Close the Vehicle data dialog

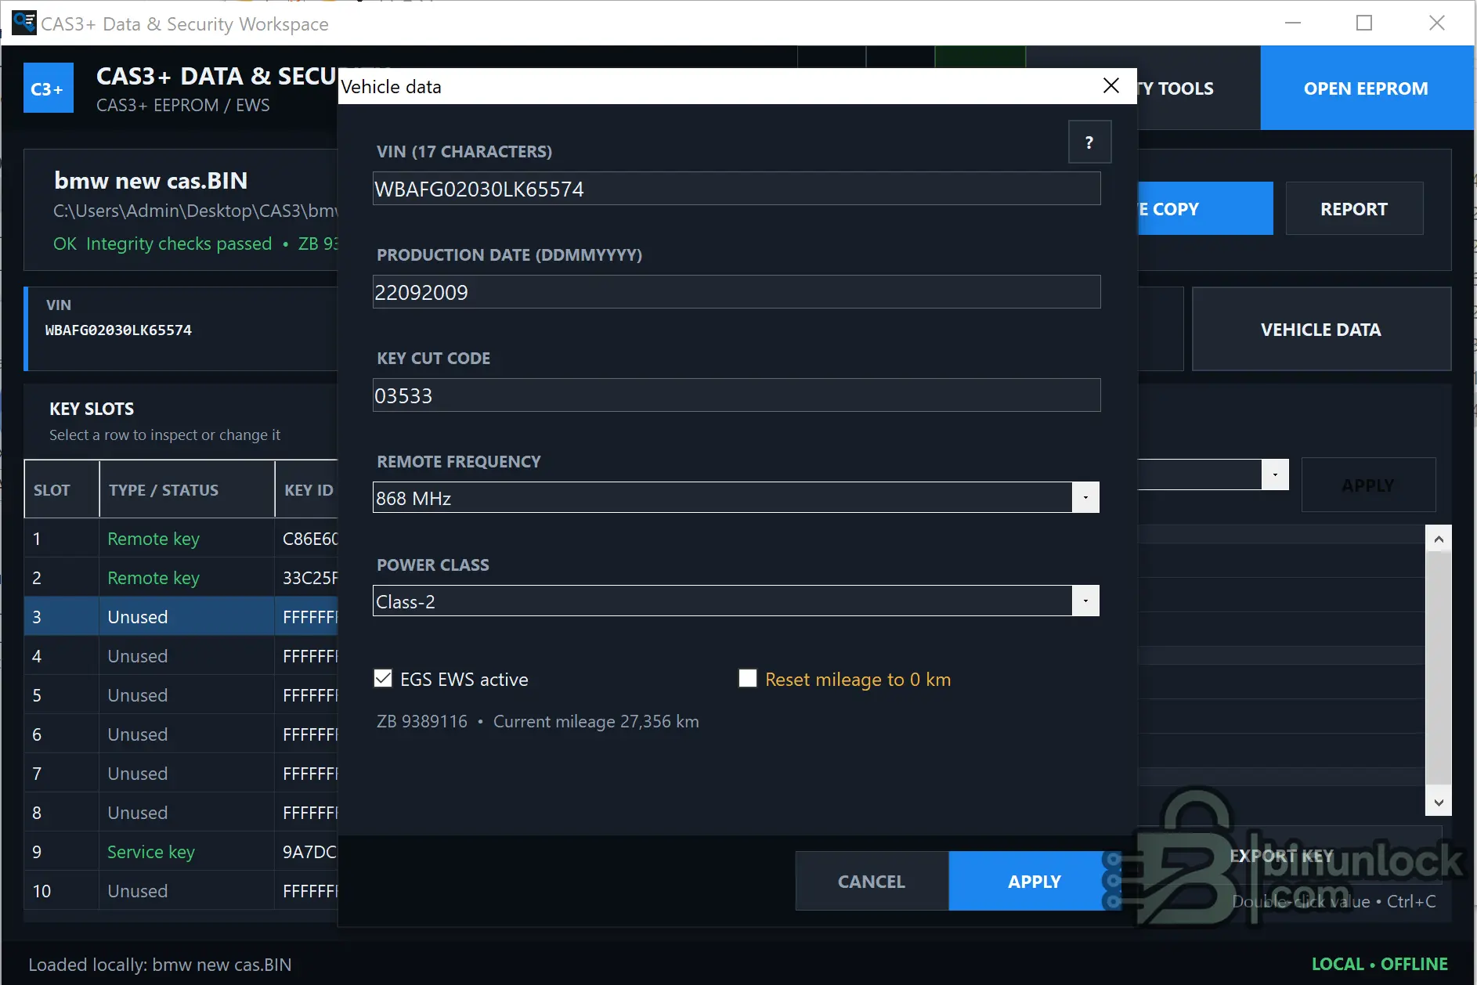pos(1110,86)
